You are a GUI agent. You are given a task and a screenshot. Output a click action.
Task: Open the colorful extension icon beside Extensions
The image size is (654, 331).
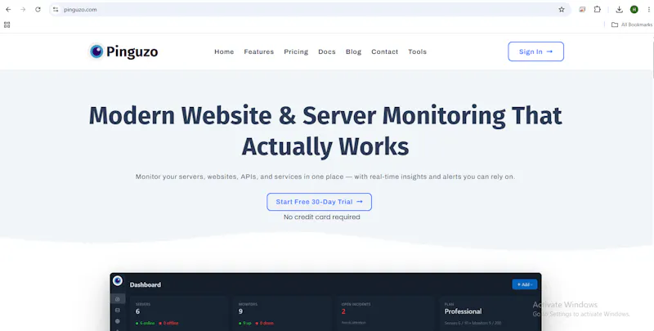(x=582, y=9)
